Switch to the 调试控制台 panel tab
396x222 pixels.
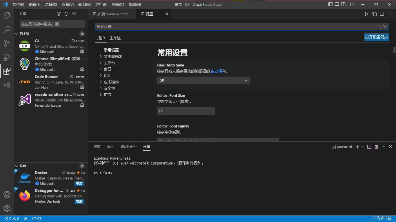click(x=128, y=147)
